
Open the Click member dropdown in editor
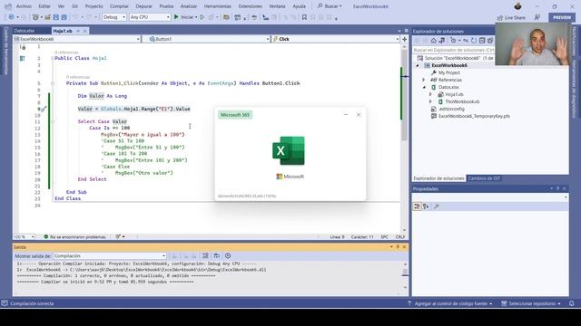(336, 39)
